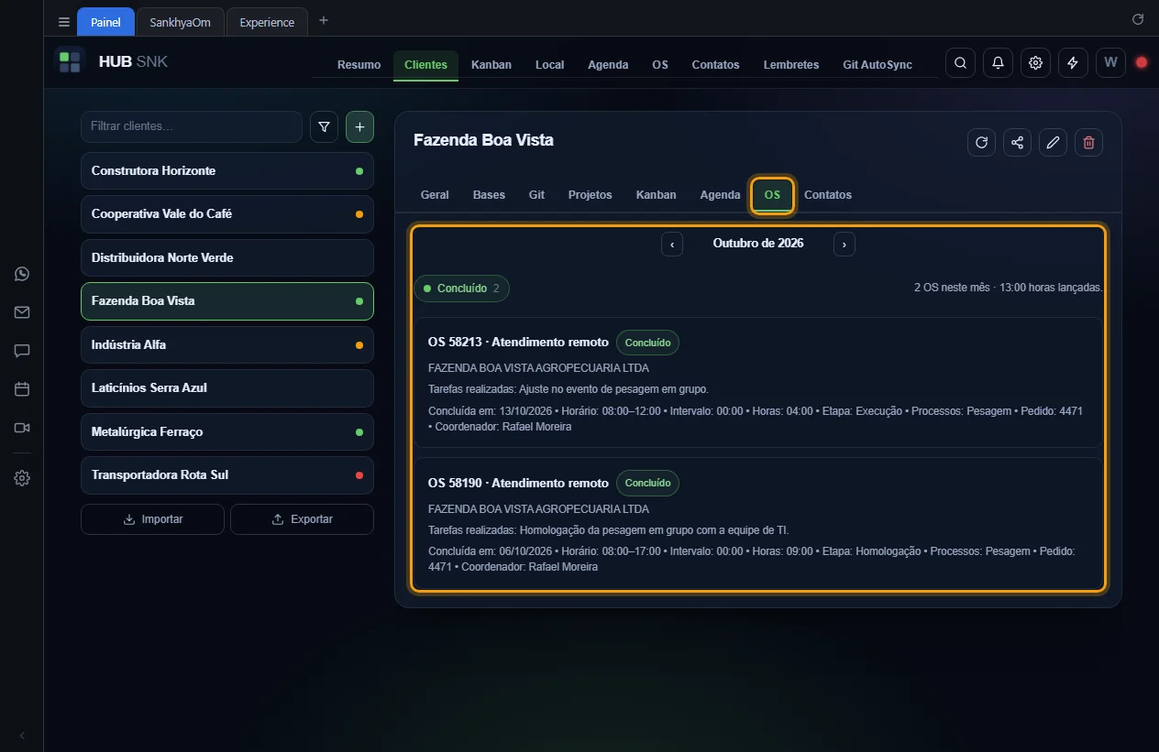Add a new tab with the plus icon

click(x=324, y=21)
